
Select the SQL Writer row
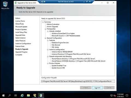[55, 47]
